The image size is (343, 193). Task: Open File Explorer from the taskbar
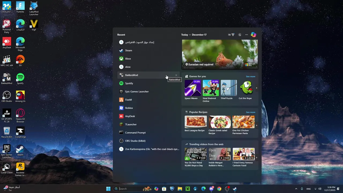point(180,189)
